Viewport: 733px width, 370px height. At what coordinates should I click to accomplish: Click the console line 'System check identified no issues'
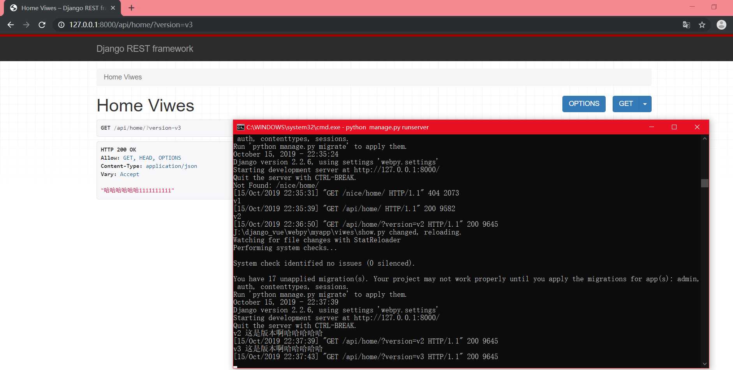tap(324, 263)
